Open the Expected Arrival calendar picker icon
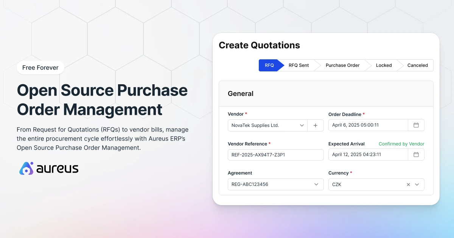 click(416, 155)
